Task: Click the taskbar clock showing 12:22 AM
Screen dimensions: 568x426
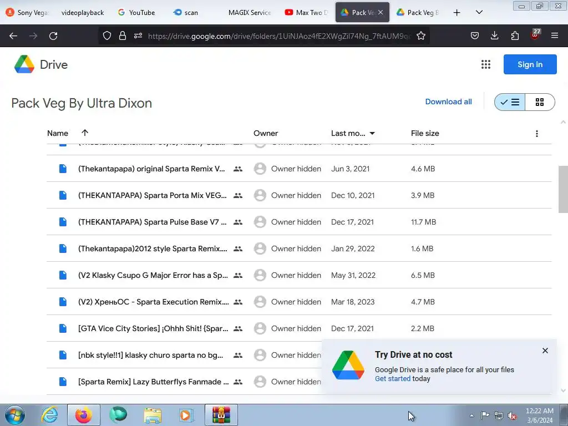Action: [539, 415]
